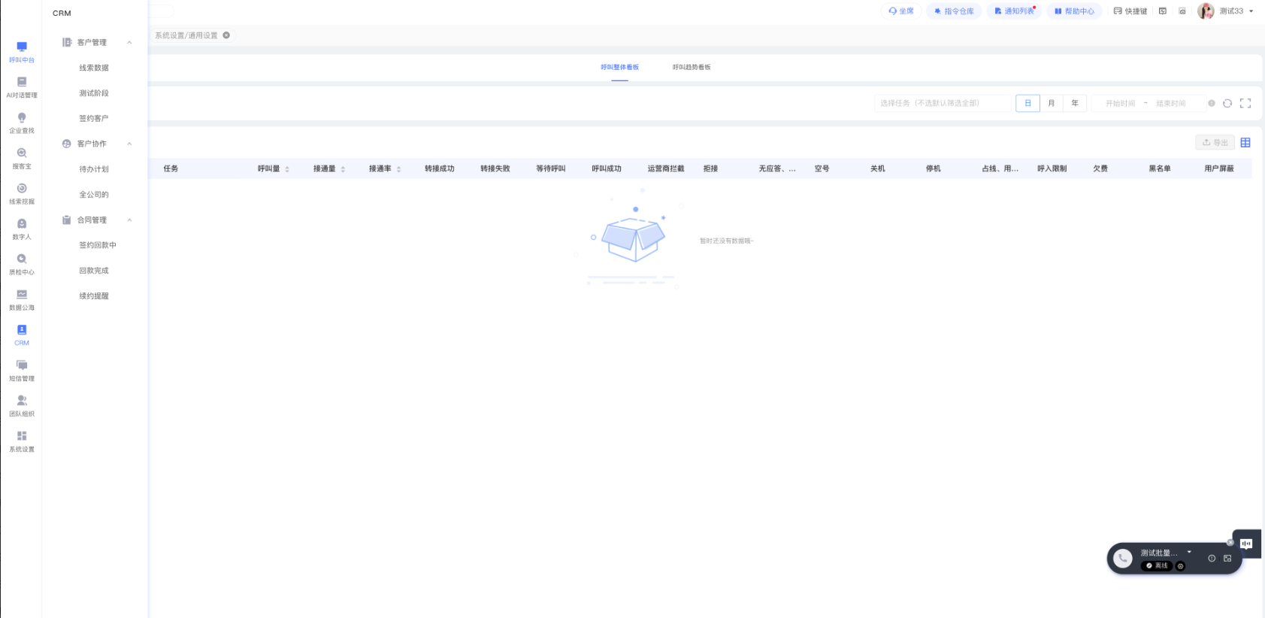The image size is (1265, 618).
Task: Go to 质检中心 in sidebar
Action: [22, 263]
